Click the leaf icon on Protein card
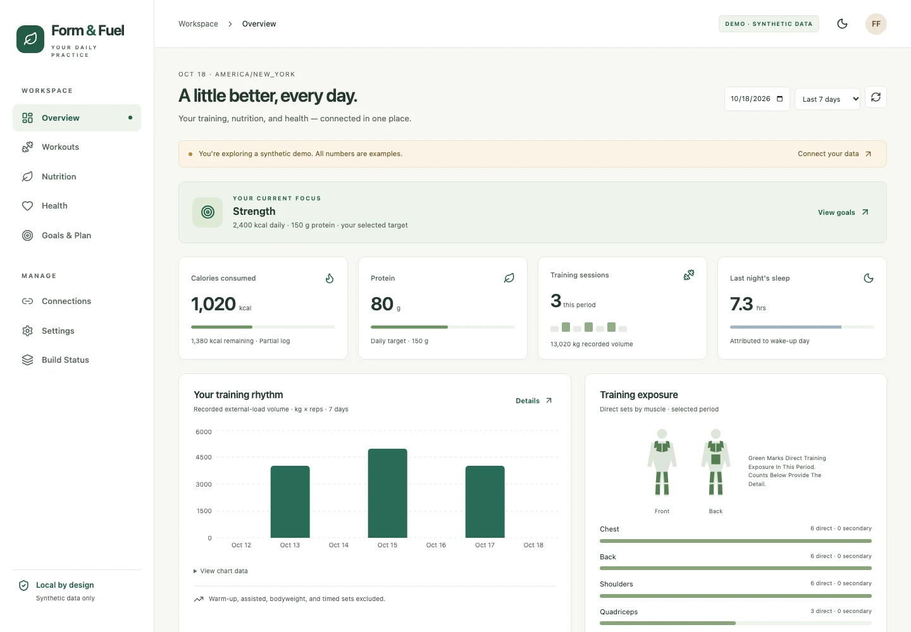911x632 pixels. click(509, 278)
